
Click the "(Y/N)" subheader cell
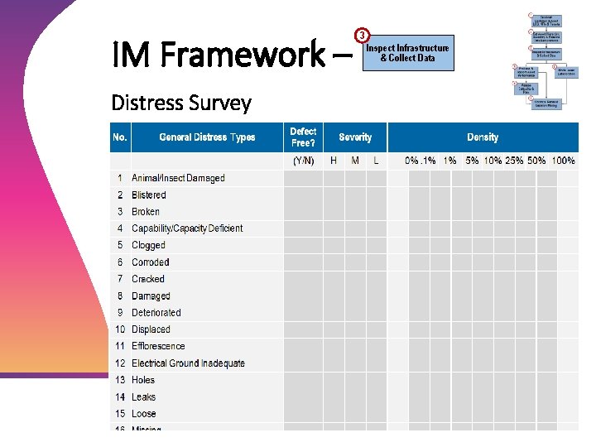tap(303, 161)
